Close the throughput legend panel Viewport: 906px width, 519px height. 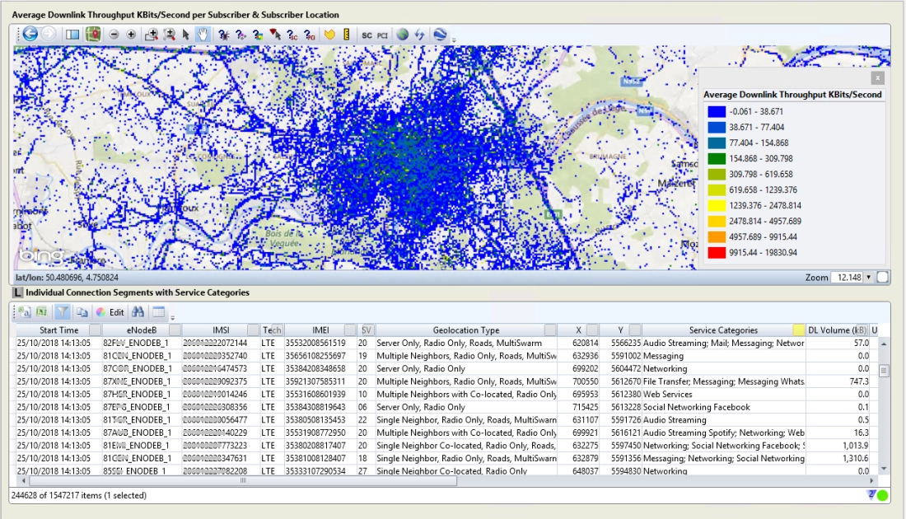(877, 77)
